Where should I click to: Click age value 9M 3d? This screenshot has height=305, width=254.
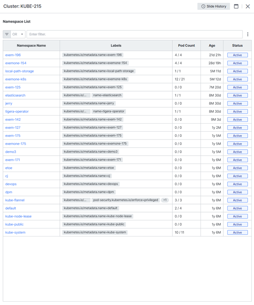point(216,120)
